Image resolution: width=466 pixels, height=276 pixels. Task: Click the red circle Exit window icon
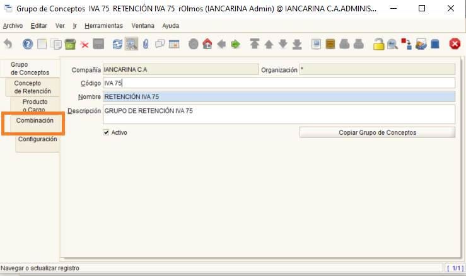tap(455, 44)
